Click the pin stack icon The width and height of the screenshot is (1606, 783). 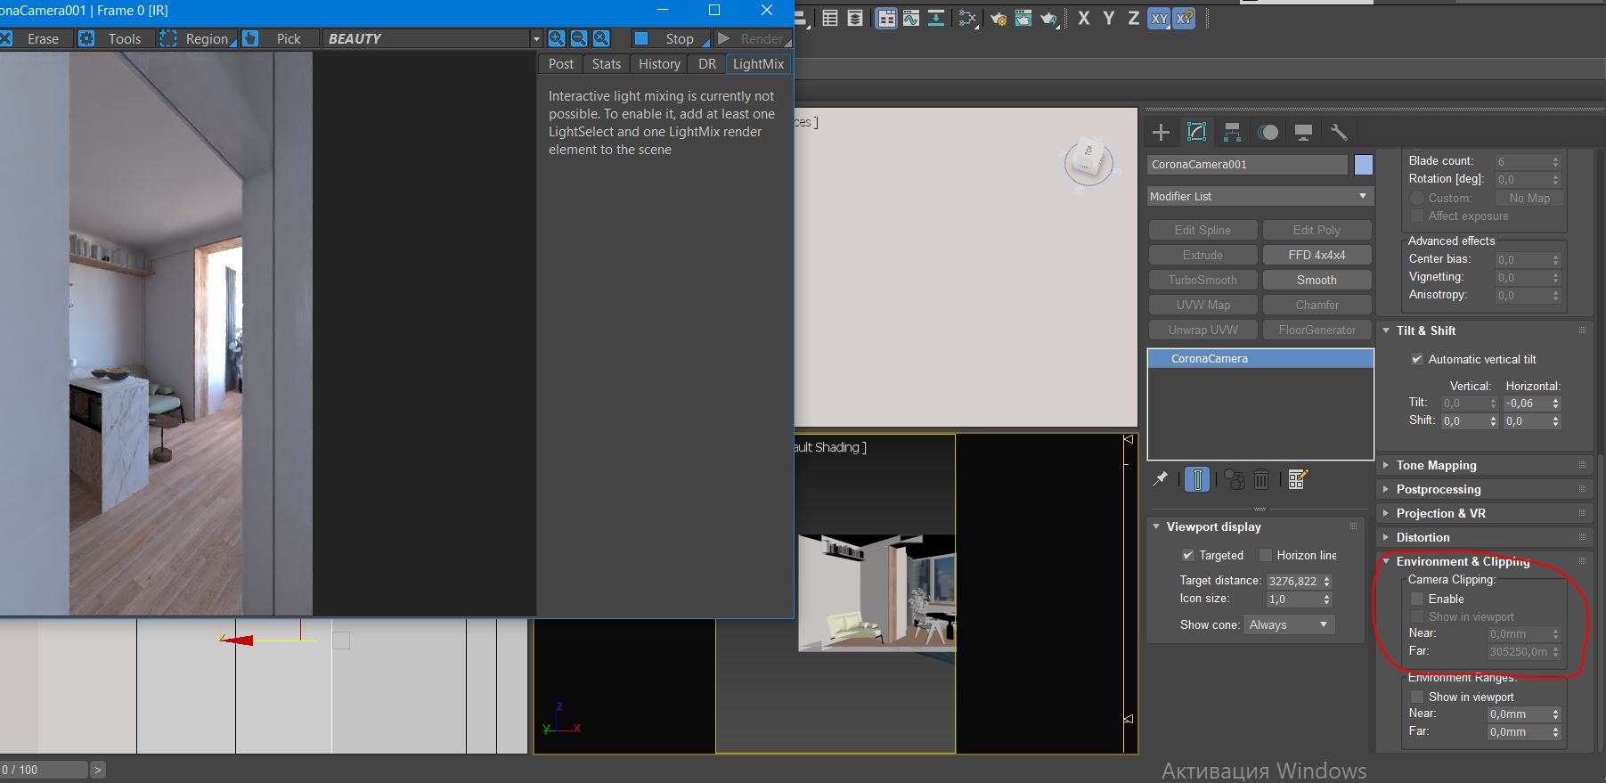(1160, 479)
